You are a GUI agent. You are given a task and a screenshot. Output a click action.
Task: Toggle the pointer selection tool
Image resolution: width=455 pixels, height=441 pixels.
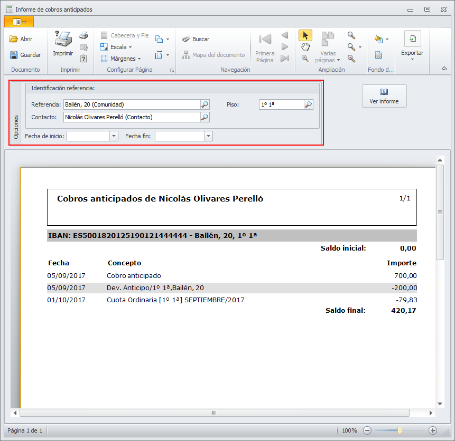click(x=305, y=35)
